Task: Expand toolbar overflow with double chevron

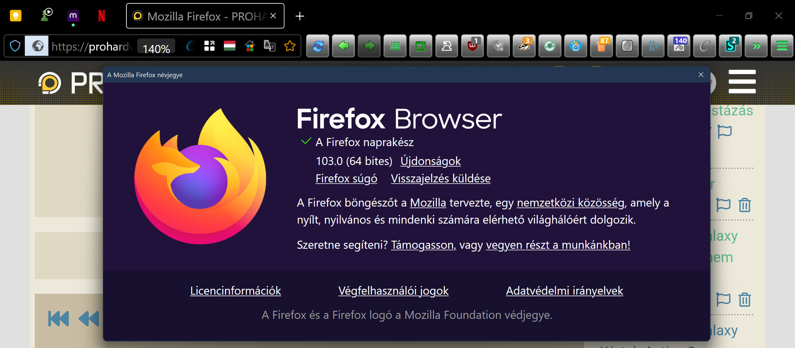Action: [756, 46]
